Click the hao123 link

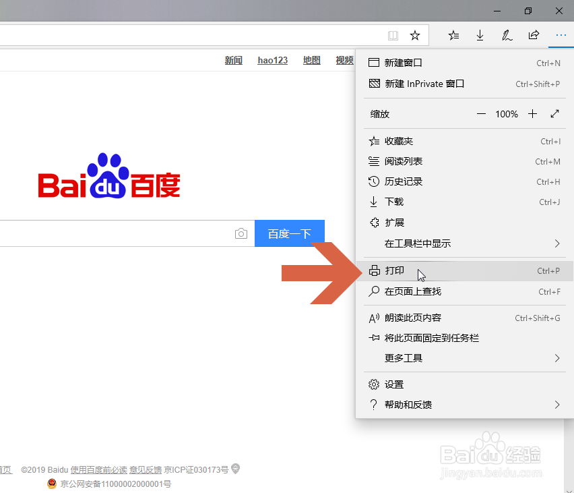coord(272,60)
